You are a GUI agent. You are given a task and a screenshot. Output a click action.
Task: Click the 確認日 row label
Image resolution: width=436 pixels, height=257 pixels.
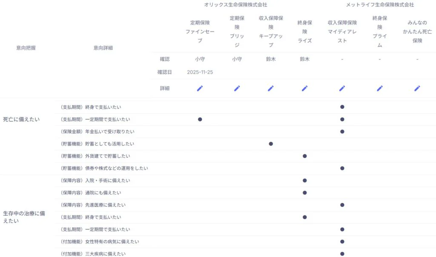pos(165,72)
